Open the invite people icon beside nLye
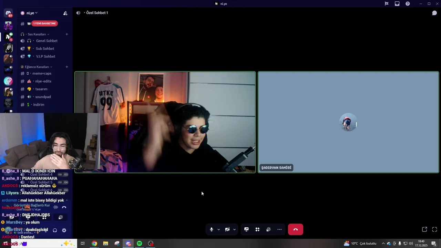 tap(65, 13)
